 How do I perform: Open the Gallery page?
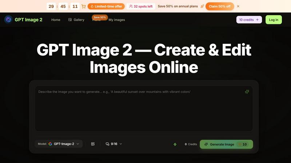point(76,20)
